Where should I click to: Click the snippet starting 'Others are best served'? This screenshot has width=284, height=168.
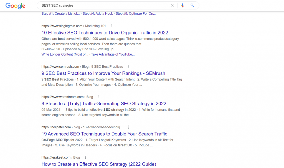pos(110,41)
